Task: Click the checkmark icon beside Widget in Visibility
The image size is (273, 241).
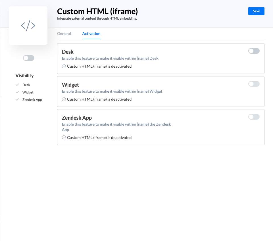Action: (x=17, y=92)
